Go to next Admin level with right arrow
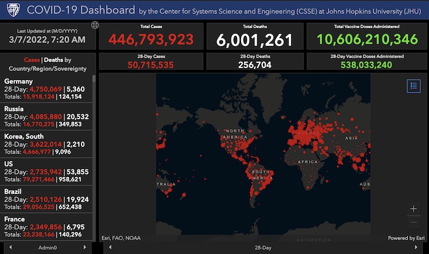The image size is (429, 254). click(x=85, y=247)
